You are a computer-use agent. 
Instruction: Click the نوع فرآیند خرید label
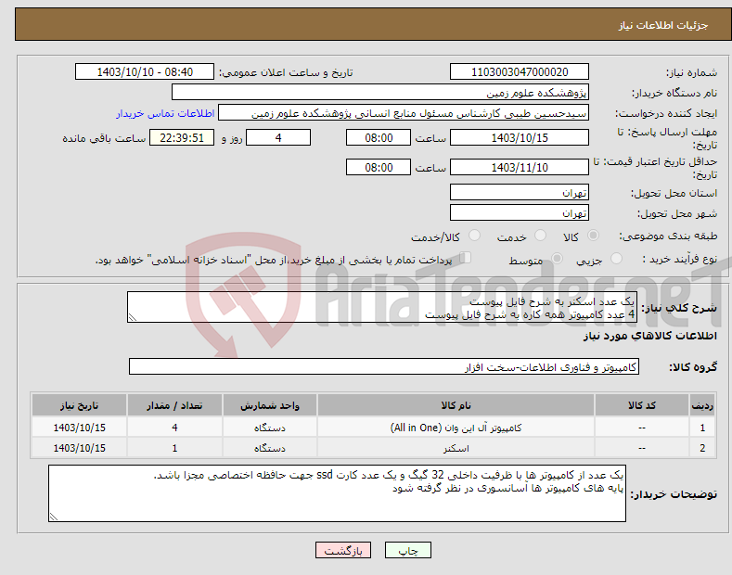[x=680, y=259]
